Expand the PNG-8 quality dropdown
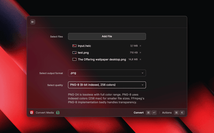This screenshot has height=133, width=214. pyautogui.click(x=107, y=85)
